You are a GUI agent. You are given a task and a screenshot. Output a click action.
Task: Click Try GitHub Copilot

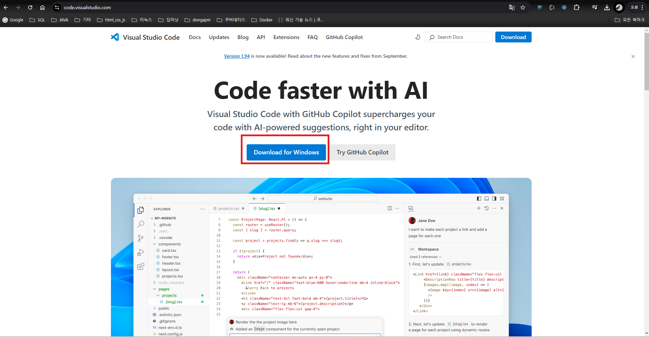tap(362, 152)
